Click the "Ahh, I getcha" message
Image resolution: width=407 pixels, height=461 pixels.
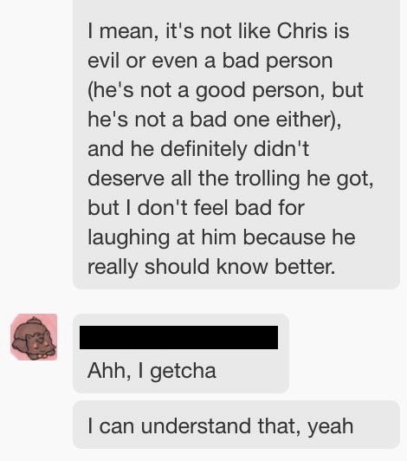click(x=152, y=371)
